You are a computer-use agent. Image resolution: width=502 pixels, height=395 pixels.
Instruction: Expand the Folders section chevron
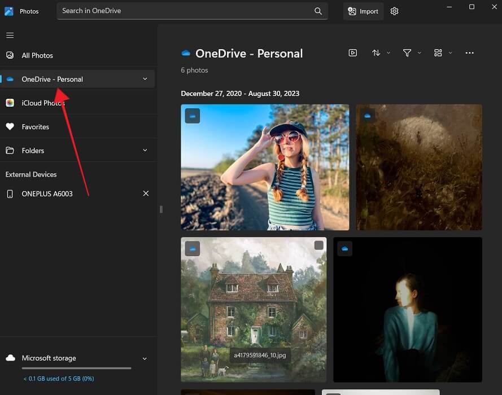pyautogui.click(x=145, y=151)
